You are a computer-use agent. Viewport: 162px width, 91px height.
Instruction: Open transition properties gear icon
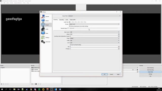coord(137,70)
